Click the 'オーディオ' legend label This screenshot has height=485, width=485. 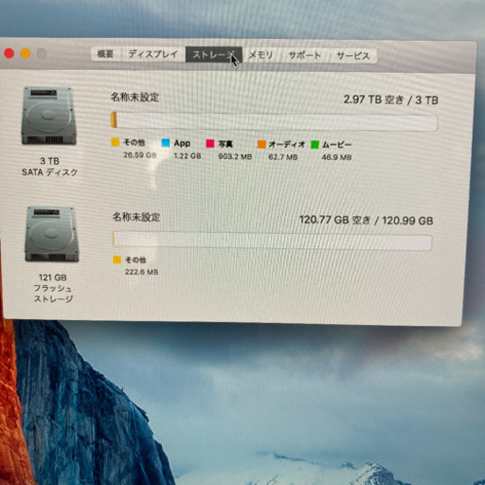[287, 144]
